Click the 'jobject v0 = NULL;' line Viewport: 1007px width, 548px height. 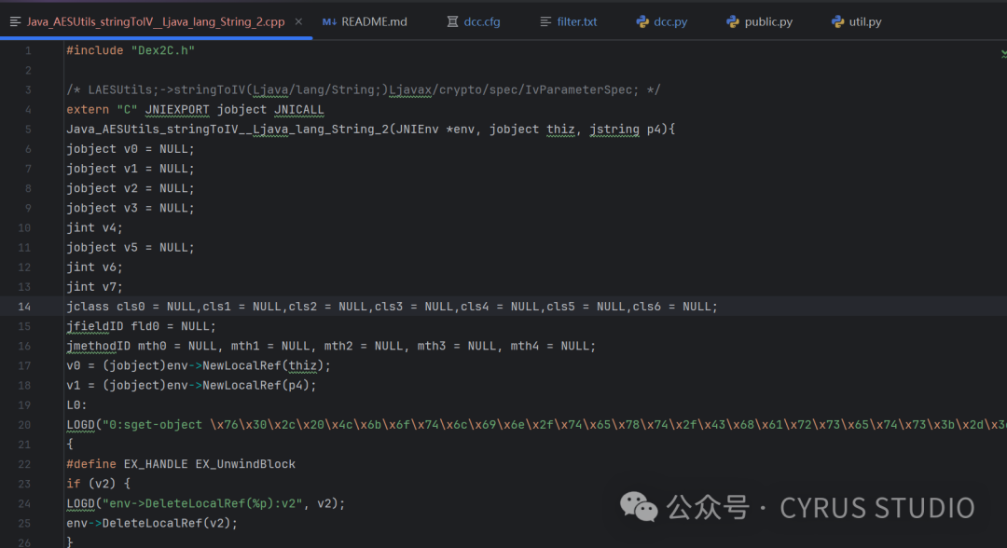131,149
